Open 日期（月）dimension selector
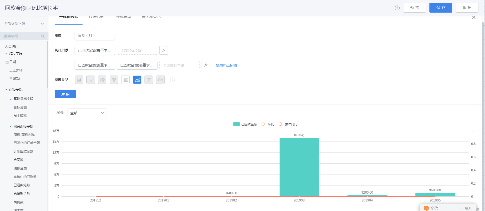The image size is (485, 211). pos(95,36)
